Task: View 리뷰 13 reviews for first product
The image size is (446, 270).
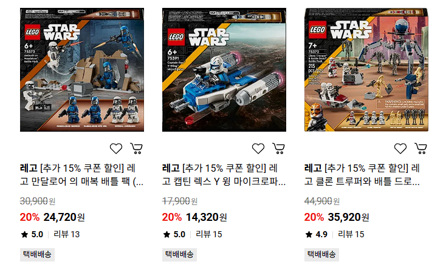Action: (67, 235)
